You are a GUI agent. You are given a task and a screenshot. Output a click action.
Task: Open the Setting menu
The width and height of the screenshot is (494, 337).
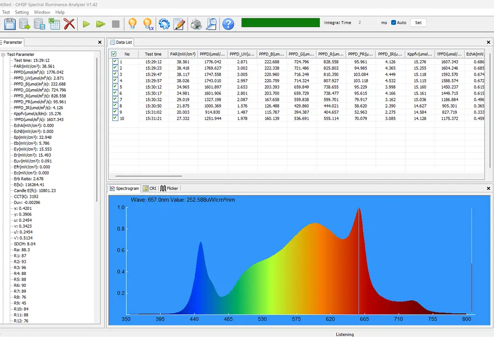(22, 12)
